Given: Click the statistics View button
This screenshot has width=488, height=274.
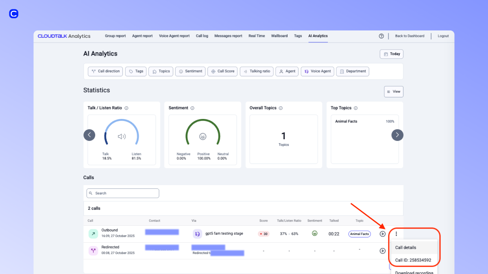Looking at the screenshot, I should pyautogui.click(x=393, y=92).
